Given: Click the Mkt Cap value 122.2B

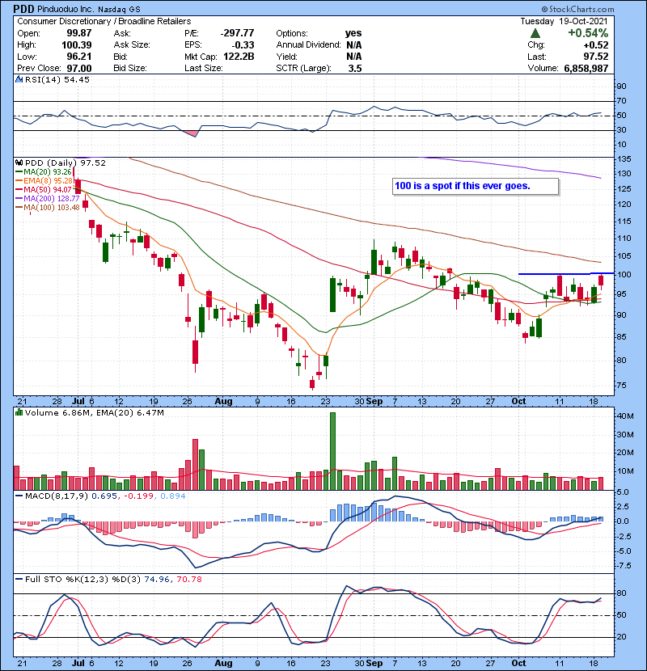Looking at the screenshot, I should tap(238, 57).
